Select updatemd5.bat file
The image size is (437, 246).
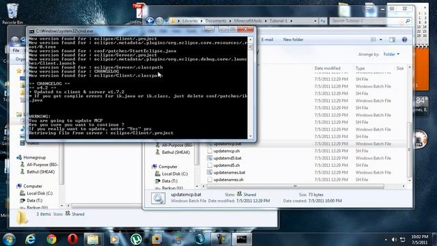tap(227, 158)
